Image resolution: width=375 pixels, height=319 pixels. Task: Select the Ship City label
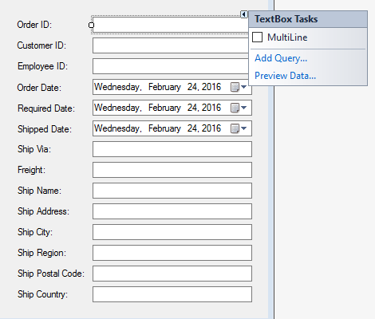coord(35,232)
